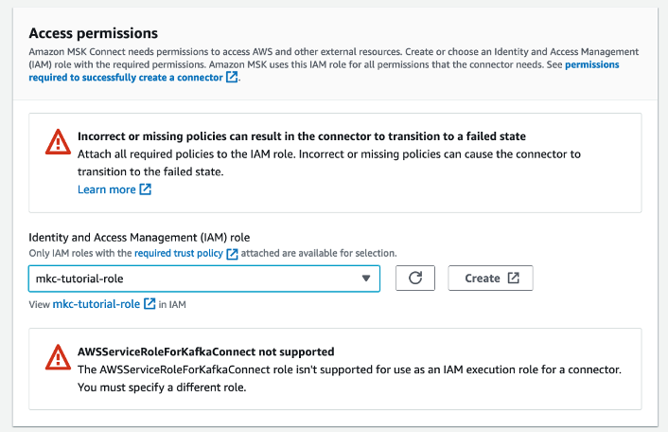Expand the IAM role dropdown arrow
Viewport: 668px width, 432px height.
(366, 279)
